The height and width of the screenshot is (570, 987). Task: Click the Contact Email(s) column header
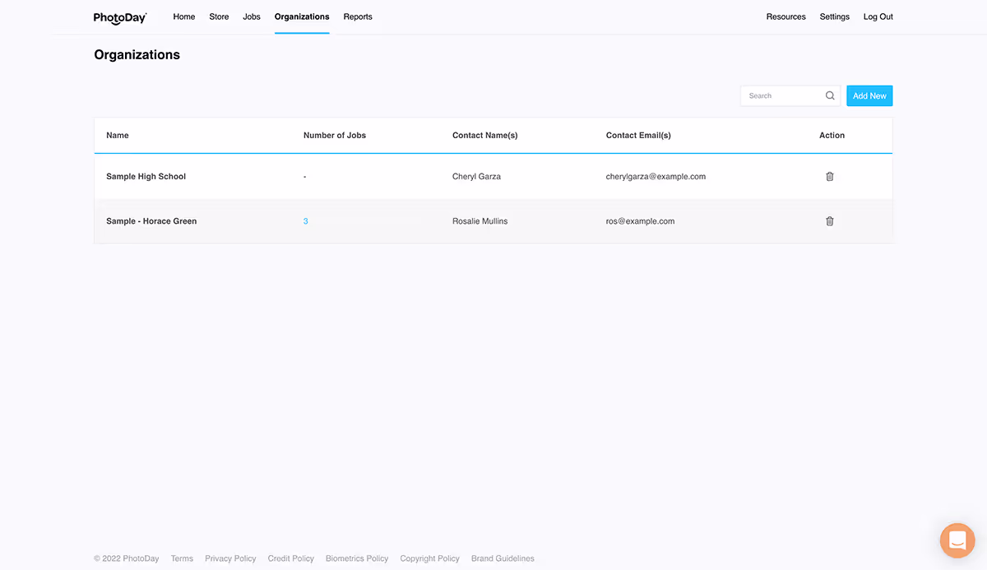pos(638,135)
